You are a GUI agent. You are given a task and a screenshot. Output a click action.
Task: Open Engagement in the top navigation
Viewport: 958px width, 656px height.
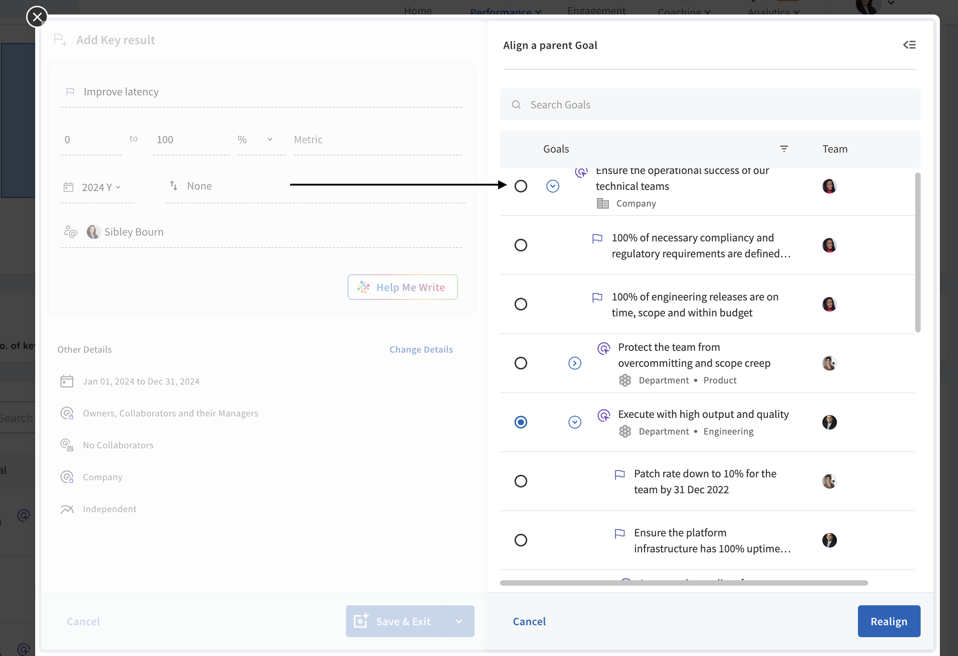coord(596,11)
